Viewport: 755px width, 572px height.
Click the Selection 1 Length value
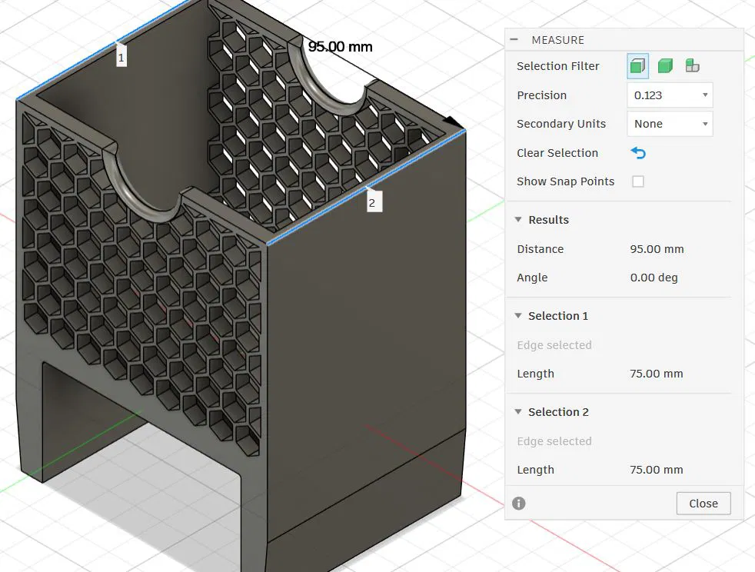point(656,374)
